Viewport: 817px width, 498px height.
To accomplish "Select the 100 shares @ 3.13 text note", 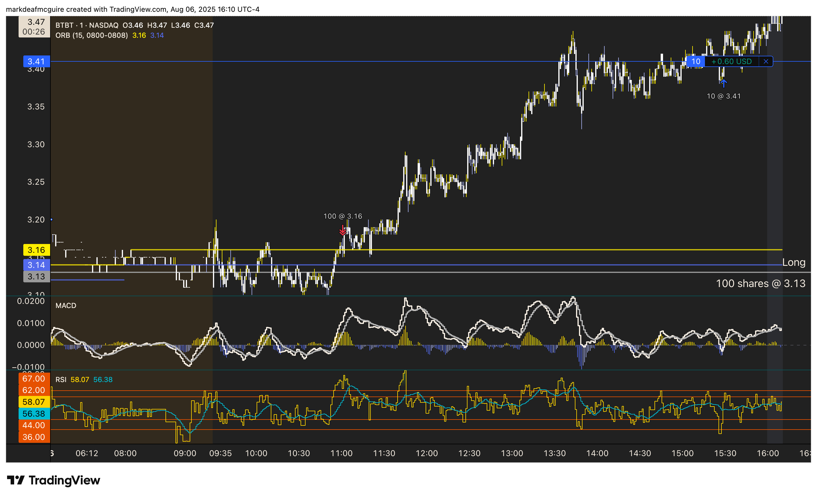I will [760, 284].
